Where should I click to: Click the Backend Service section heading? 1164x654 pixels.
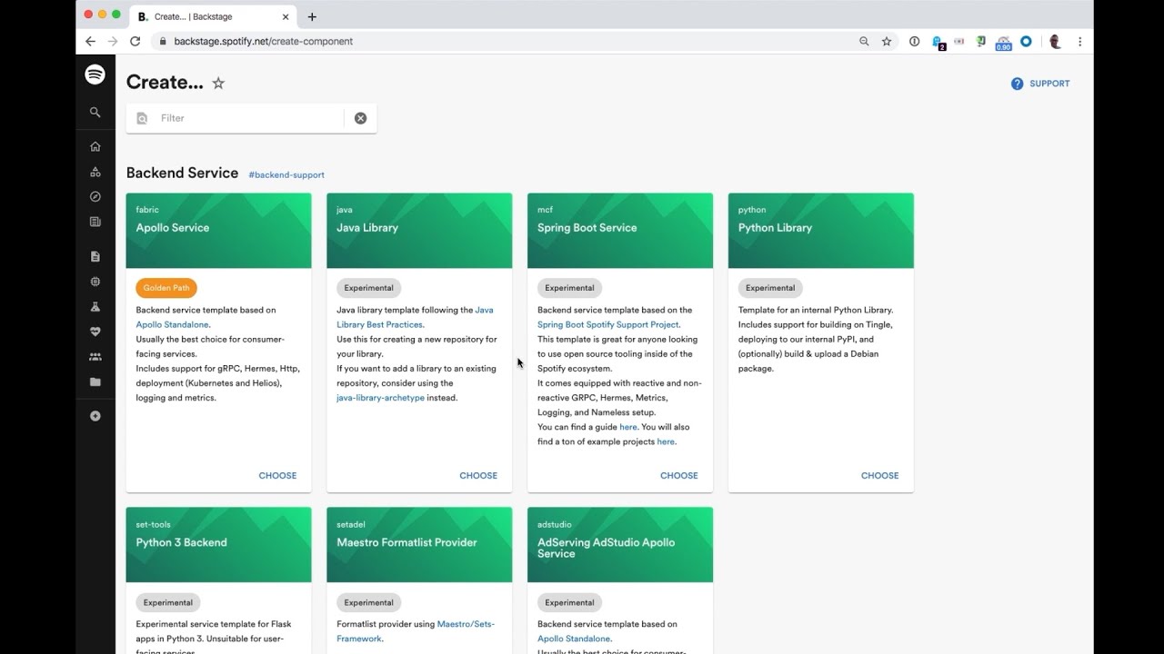pos(182,173)
